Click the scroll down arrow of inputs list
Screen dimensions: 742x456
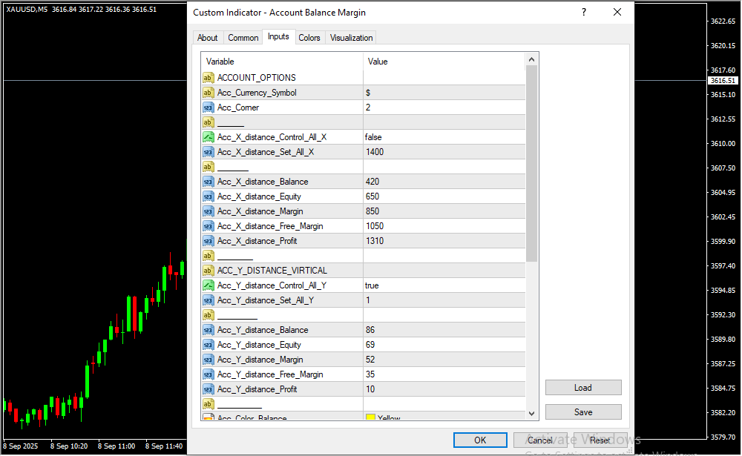point(531,413)
